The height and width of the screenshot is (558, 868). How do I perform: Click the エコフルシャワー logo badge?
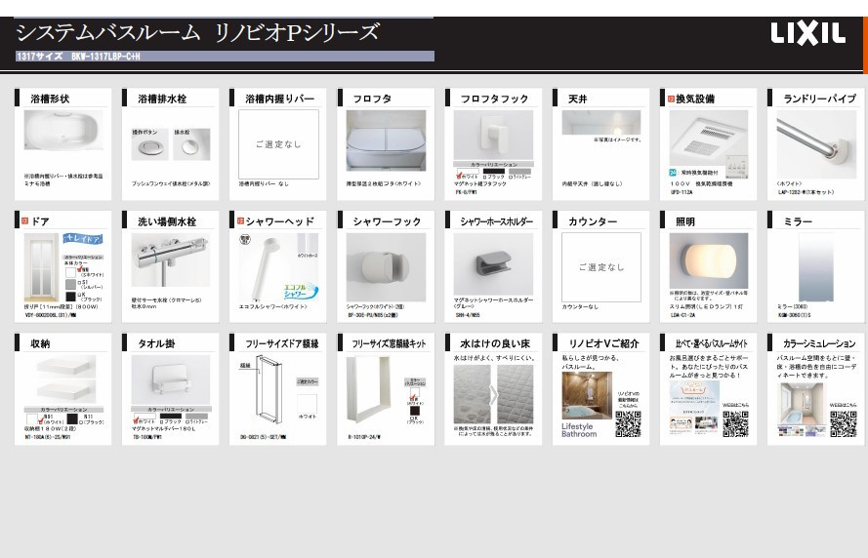[301, 292]
